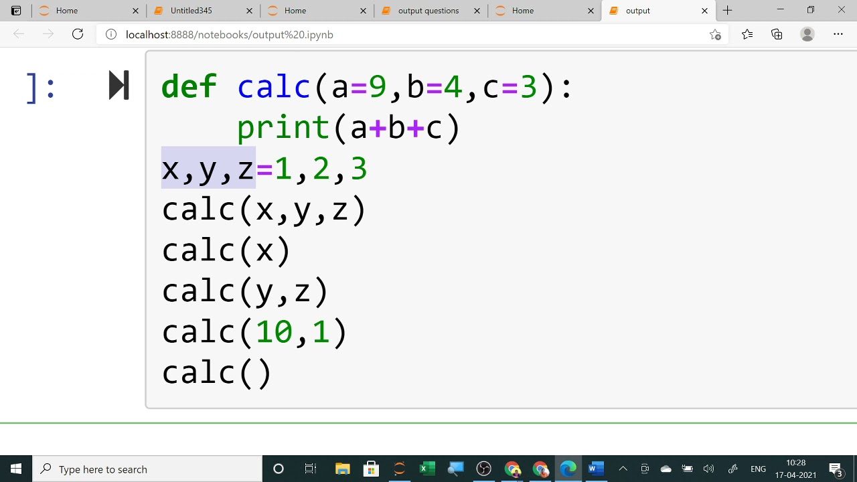Switch the ENG input language indicator

[x=758, y=469]
